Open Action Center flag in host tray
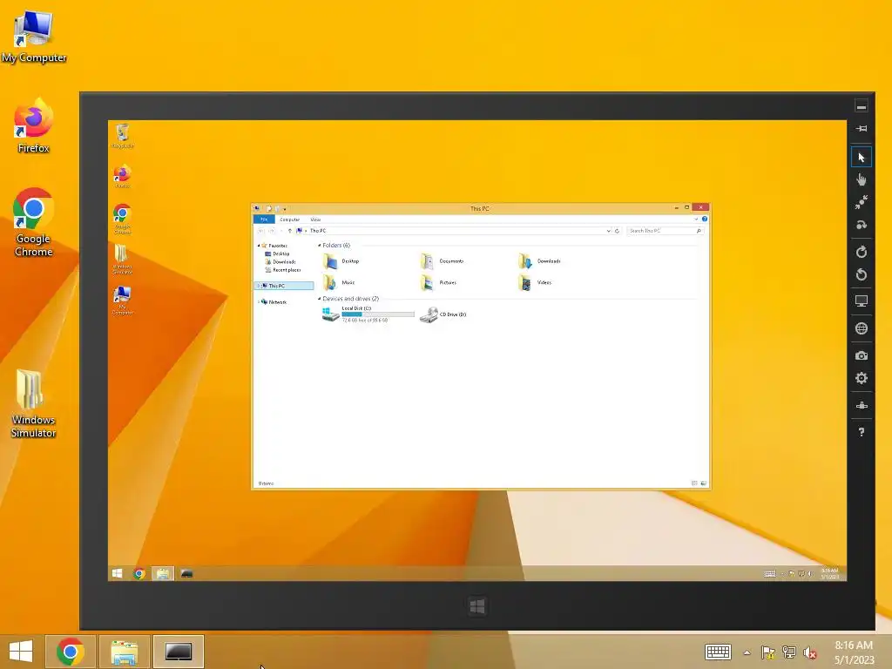892x669 pixels. click(x=768, y=652)
